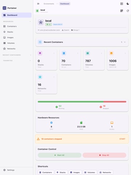Image resolution: width=131 pixels, height=175 pixels.
Task: Click the red stopped portion of the container bar
Action: [x=115, y=102]
